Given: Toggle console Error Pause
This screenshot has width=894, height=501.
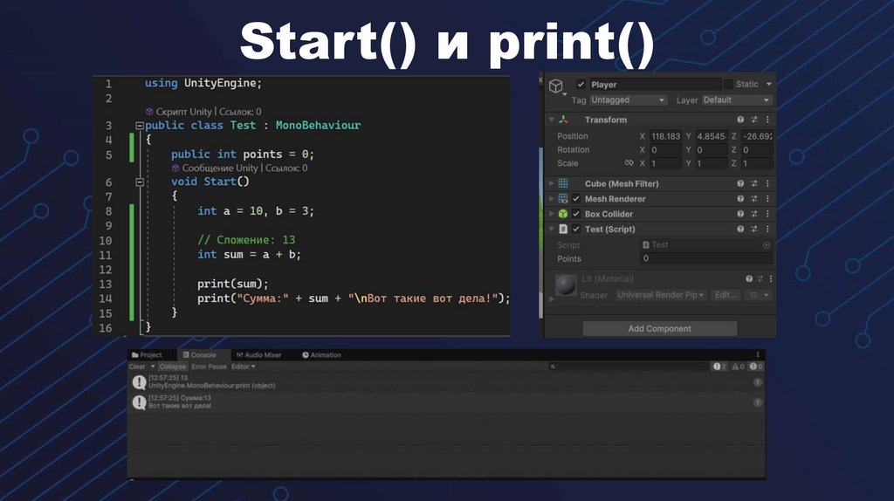Looking at the screenshot, I should pyautogui.click(x=209, y=367).
